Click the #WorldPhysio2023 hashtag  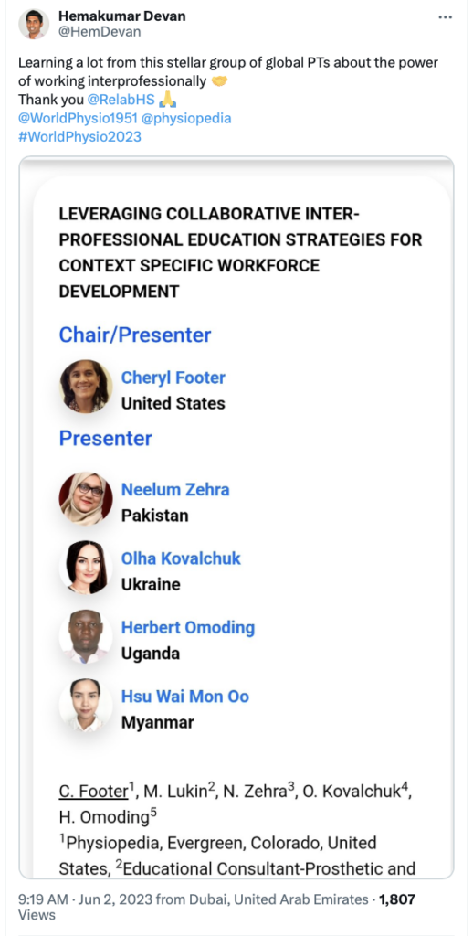click(x=80, y=137)
